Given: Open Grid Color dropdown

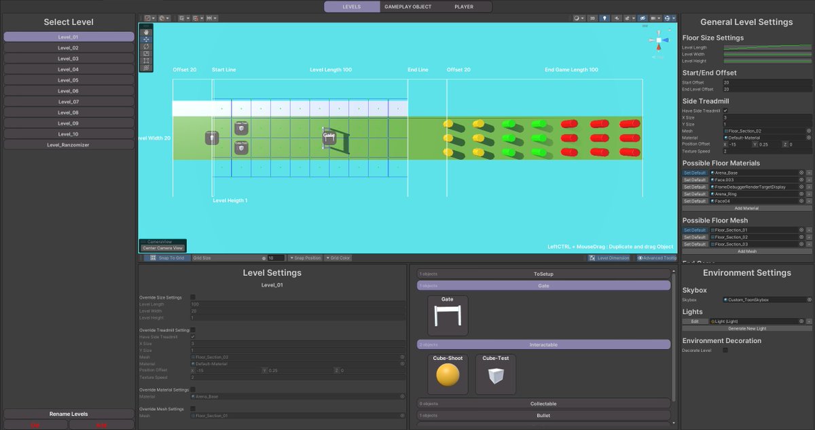Looking at the screenshot, I should (338, 258).
